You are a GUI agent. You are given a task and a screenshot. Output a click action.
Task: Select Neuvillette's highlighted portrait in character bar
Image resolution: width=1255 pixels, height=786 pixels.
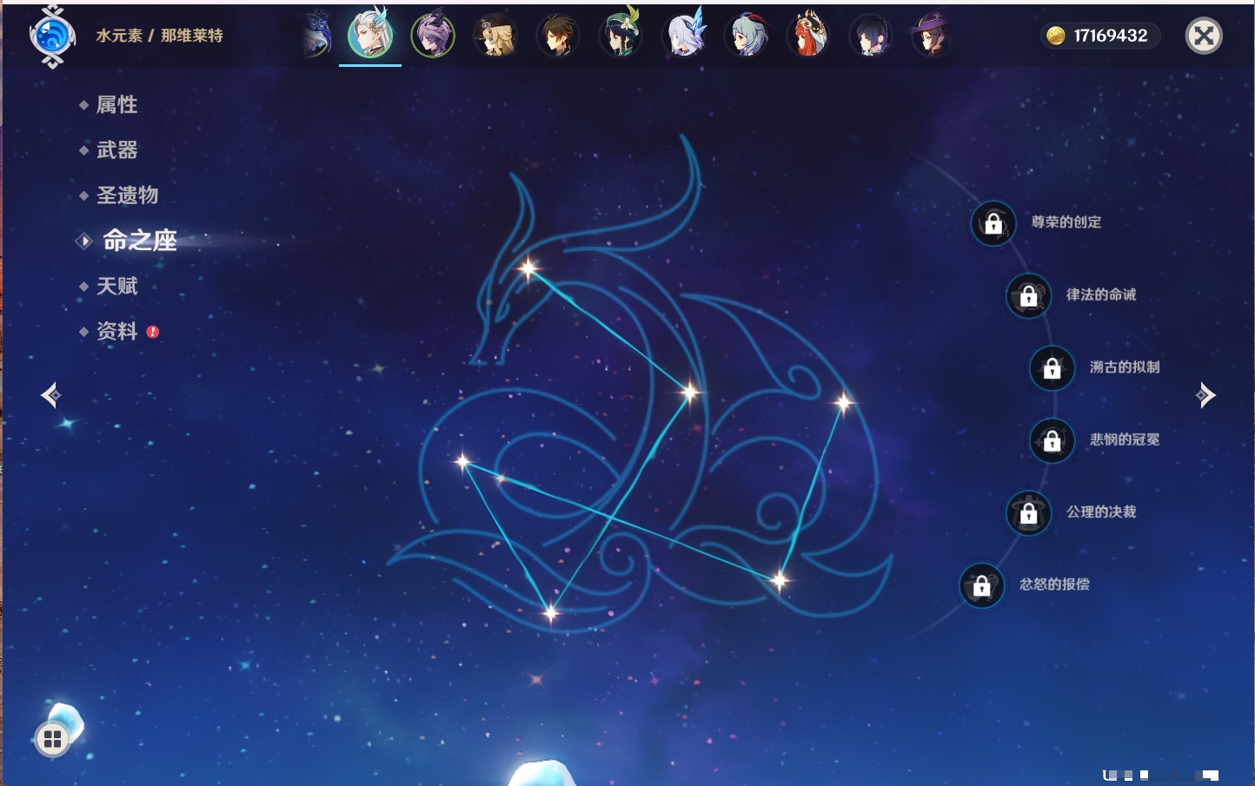[370, 36]
